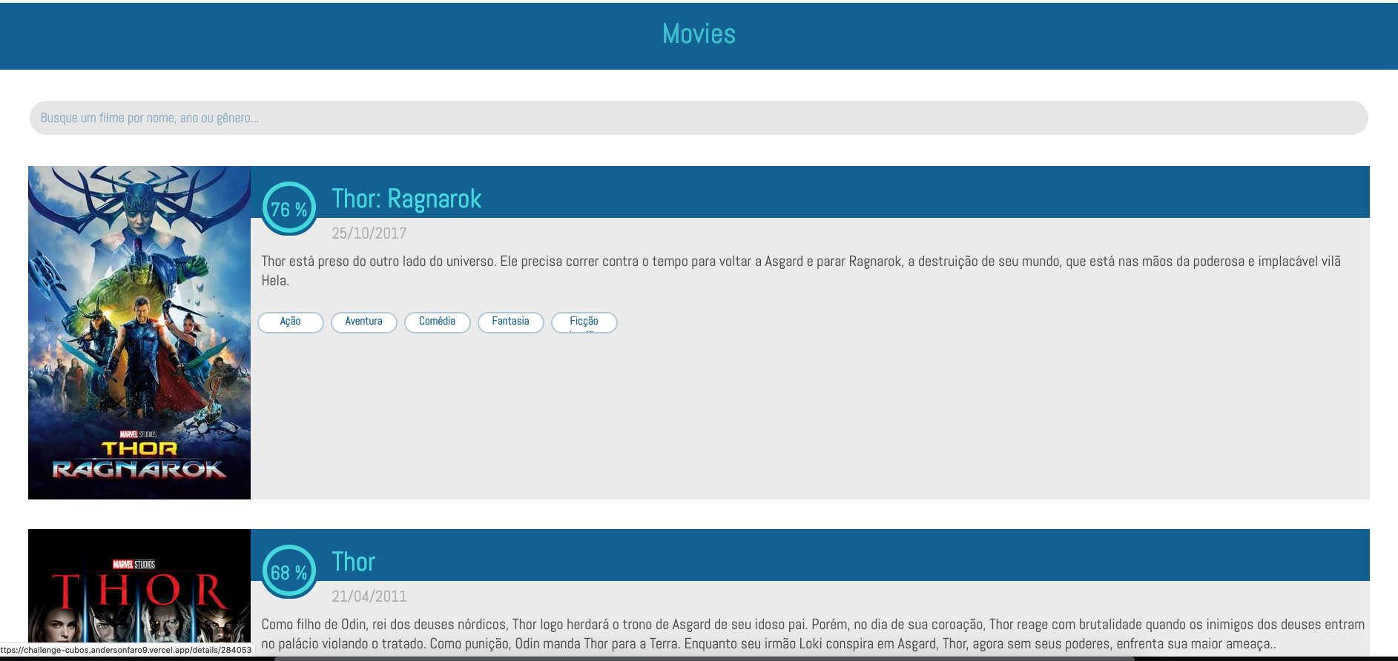Screen dimensions: 1398x661
Task: Select the Ficção genre tag
Action: pyautogui.click(x=584, y=322)
